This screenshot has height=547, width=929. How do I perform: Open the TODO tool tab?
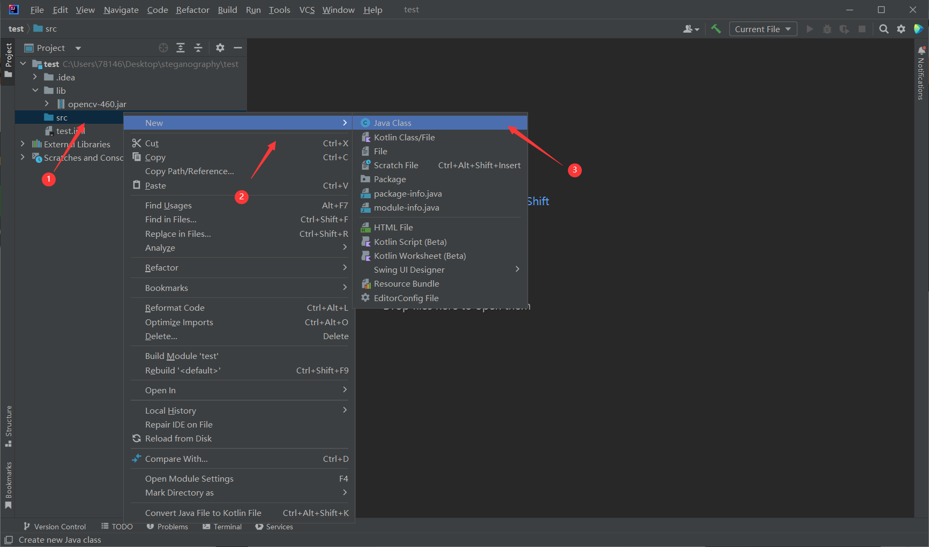pyautogui.click(x=117, y=527)
